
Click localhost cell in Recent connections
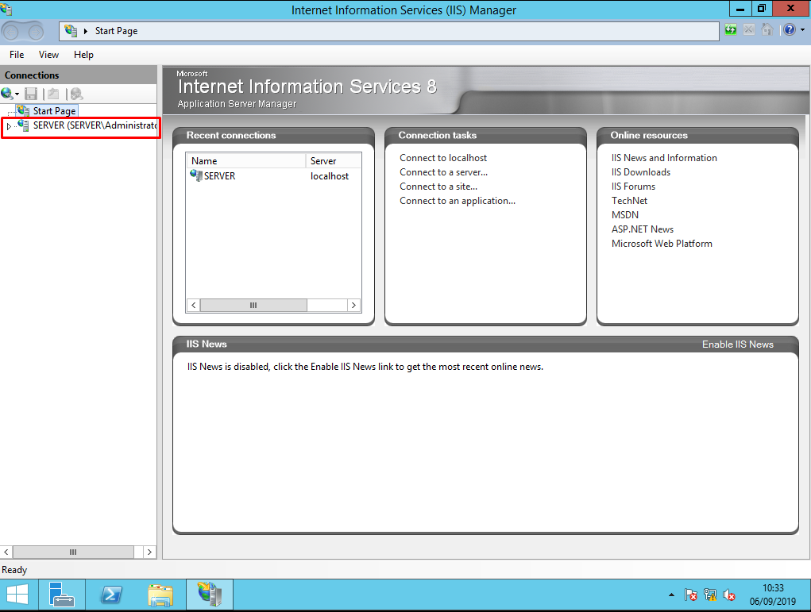point(330,176)
